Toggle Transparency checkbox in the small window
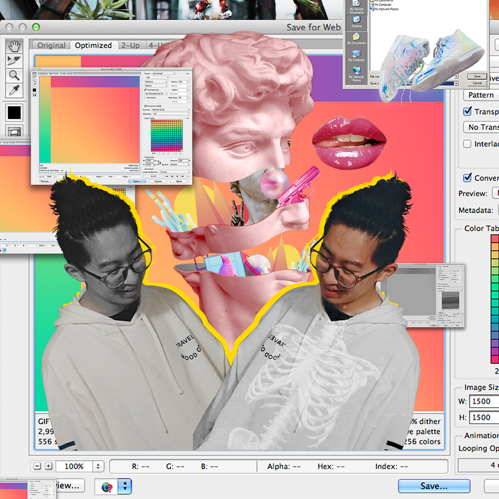499x499 pixels. pyautogui.click(x=145, y=90)
